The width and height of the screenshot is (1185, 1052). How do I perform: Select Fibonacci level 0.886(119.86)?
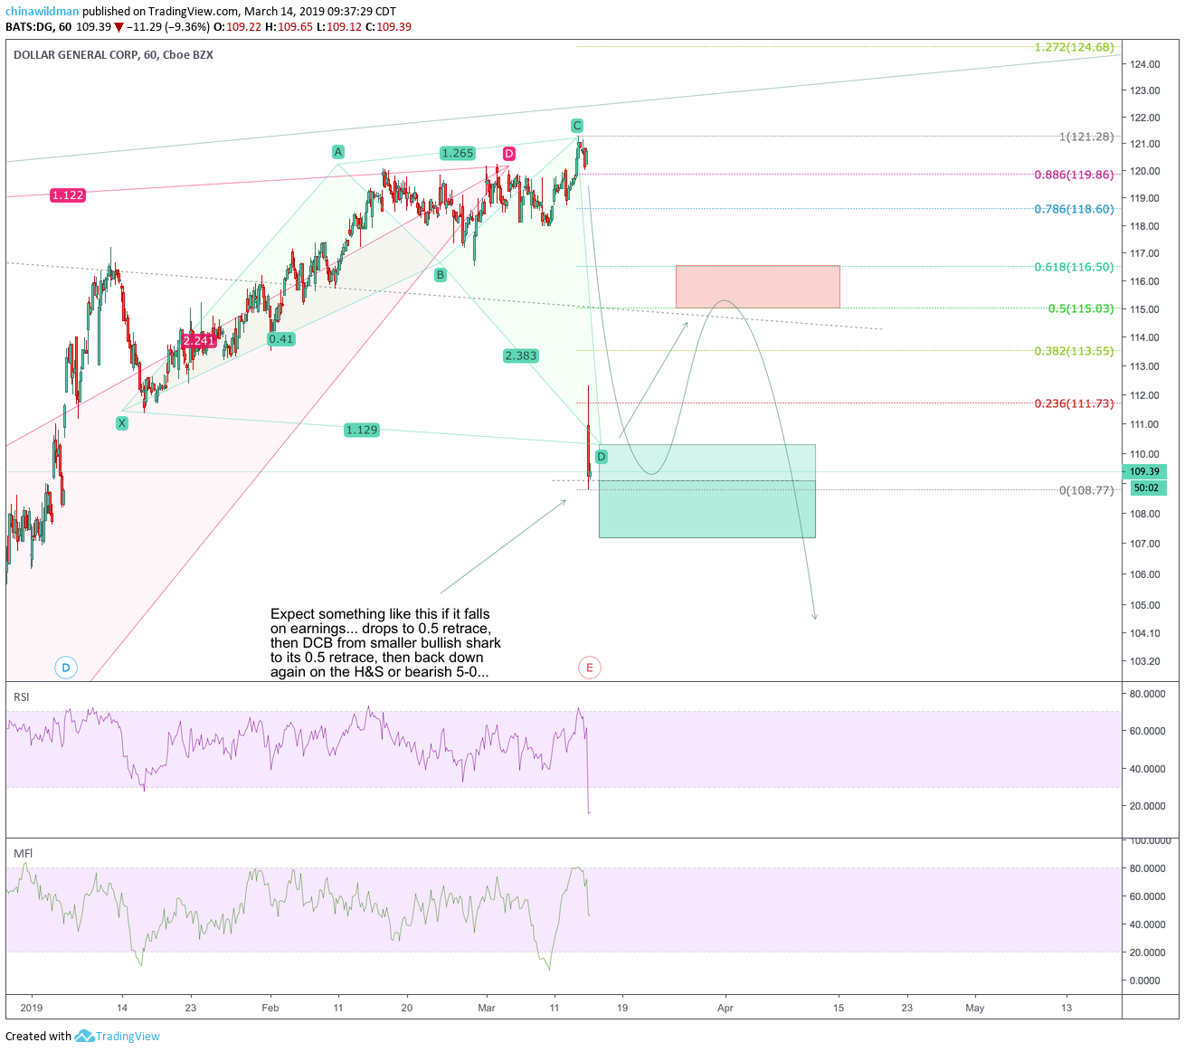tap(1074, 175)
